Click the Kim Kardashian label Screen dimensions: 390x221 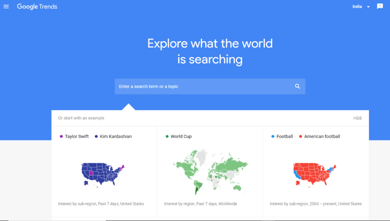(x=116, y=136)
